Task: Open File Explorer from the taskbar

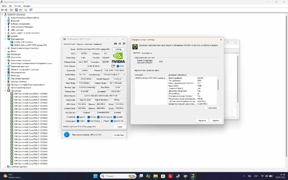Action: pyautogui.click(x=156, y=176)
